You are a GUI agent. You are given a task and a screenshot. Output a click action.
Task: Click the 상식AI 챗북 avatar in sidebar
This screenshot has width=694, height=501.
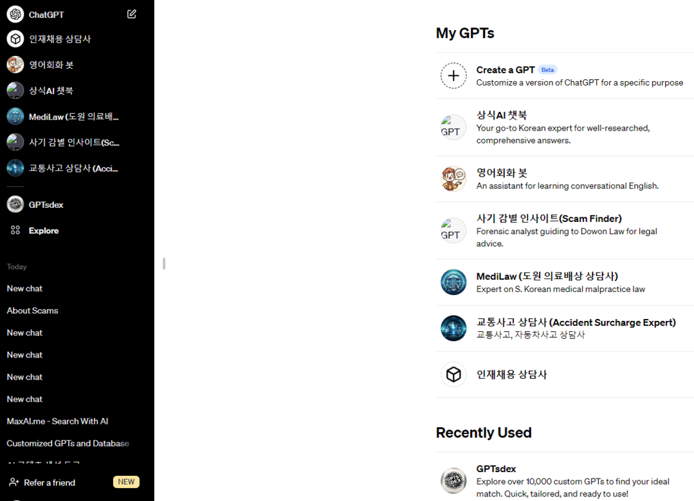click(x=15, y=91)
